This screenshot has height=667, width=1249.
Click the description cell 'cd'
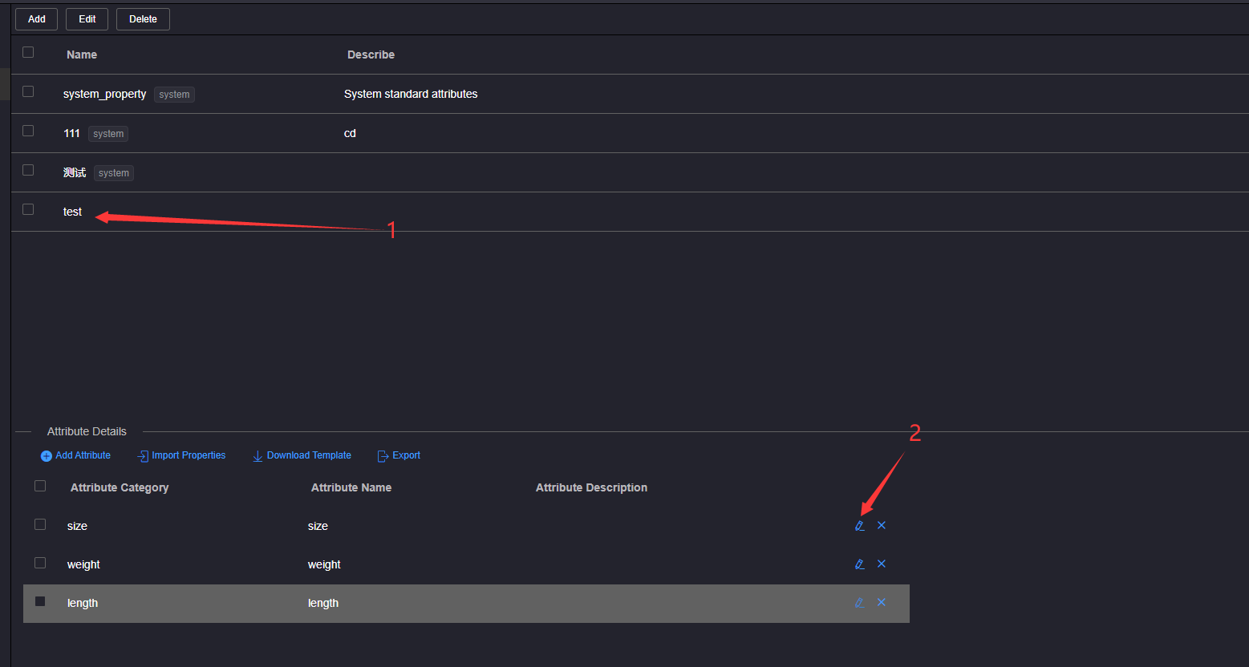[350, 133]
